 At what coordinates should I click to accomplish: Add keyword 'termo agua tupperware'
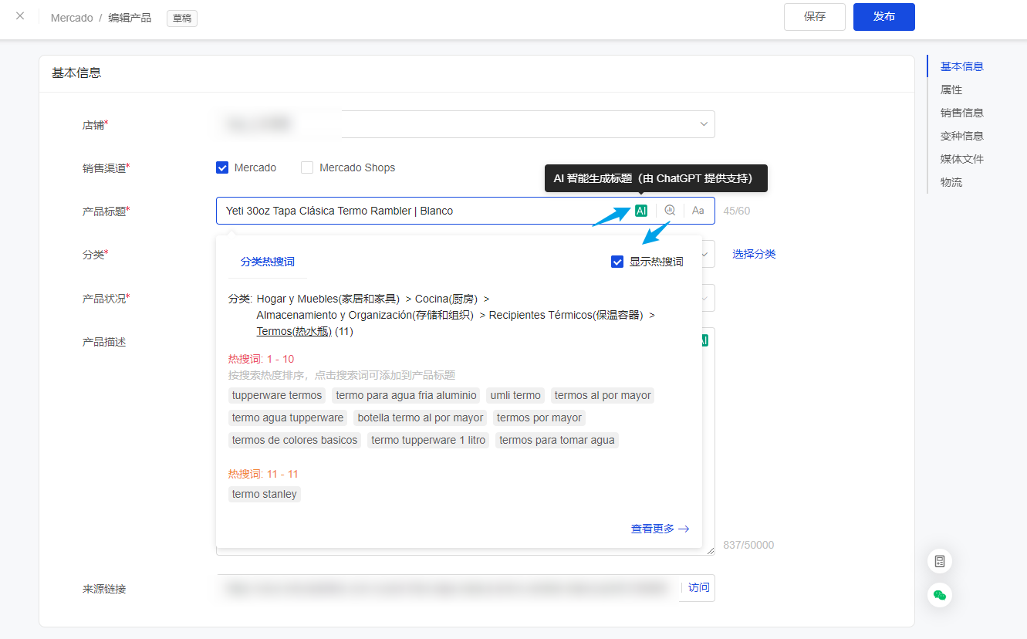pos(288,418)
